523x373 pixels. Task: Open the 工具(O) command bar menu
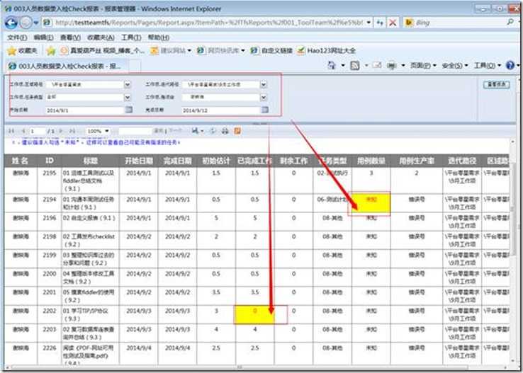point(488,65)
